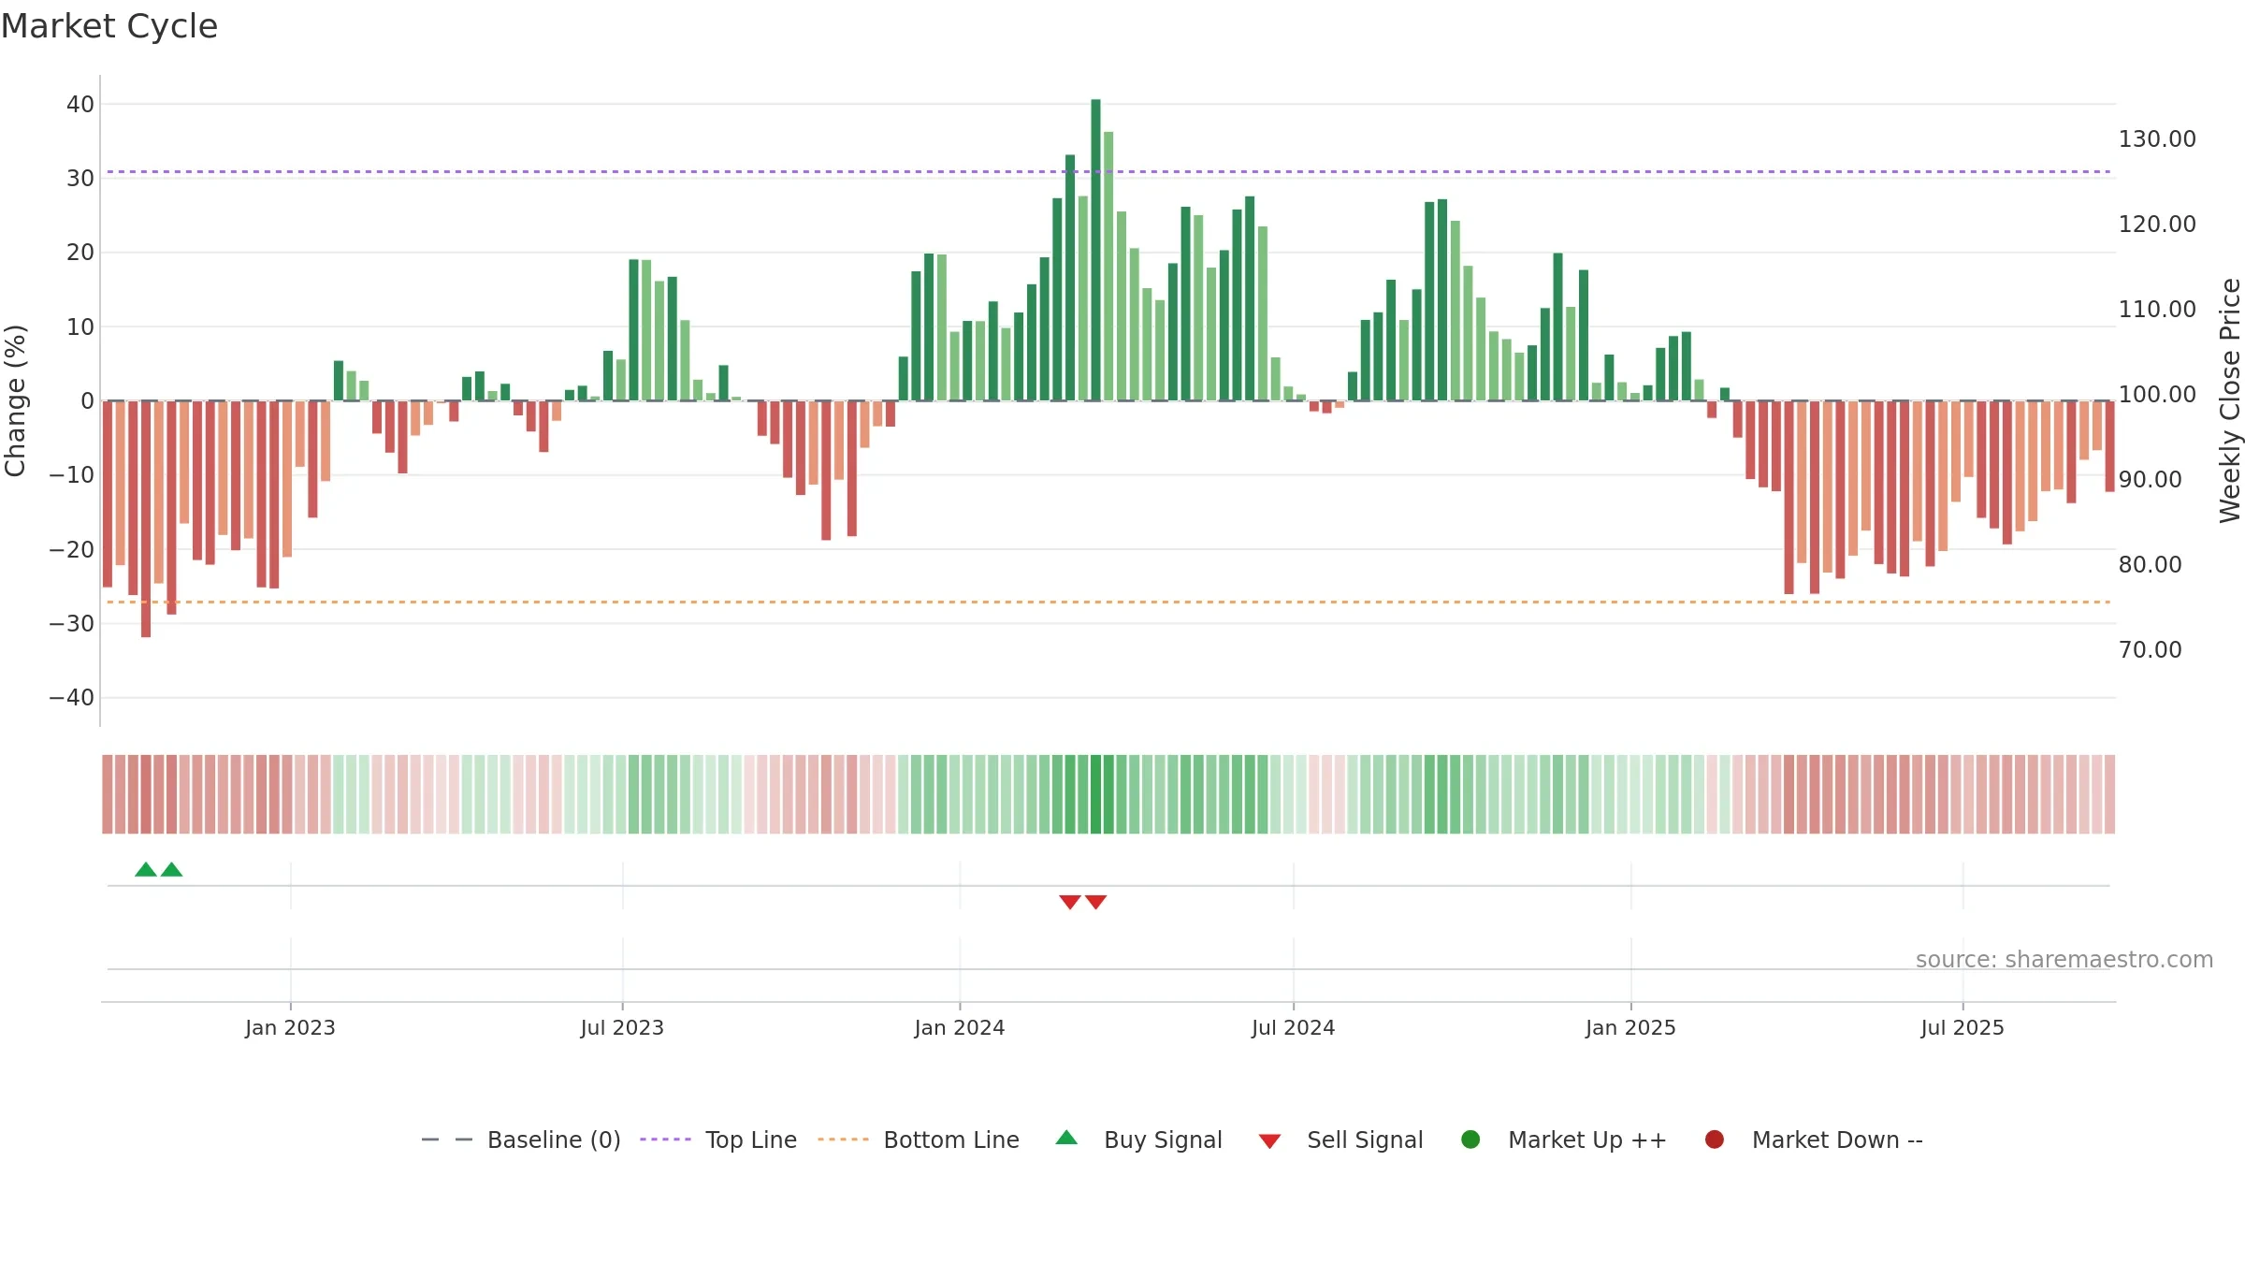Viewport: 2245px width, 1263px height.
Task: Click the Jul 2025 axis label
Action: (x=1963, y=1028)
